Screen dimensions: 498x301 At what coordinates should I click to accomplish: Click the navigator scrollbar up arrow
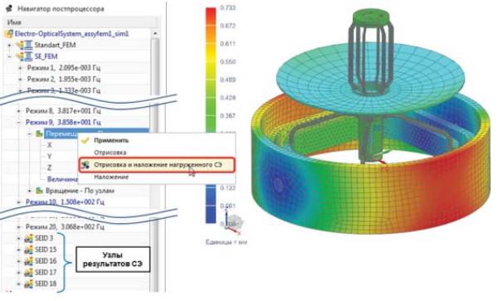tap(155, 33)
